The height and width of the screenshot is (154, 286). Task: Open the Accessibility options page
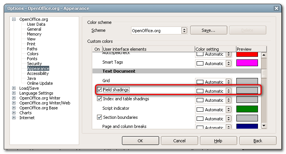click(38, 73)
